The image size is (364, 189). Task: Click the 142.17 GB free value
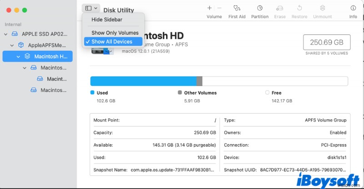(282, 101)
